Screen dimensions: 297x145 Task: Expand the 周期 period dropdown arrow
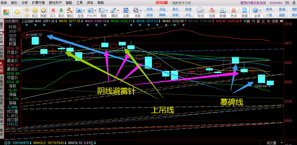[106, 11]
